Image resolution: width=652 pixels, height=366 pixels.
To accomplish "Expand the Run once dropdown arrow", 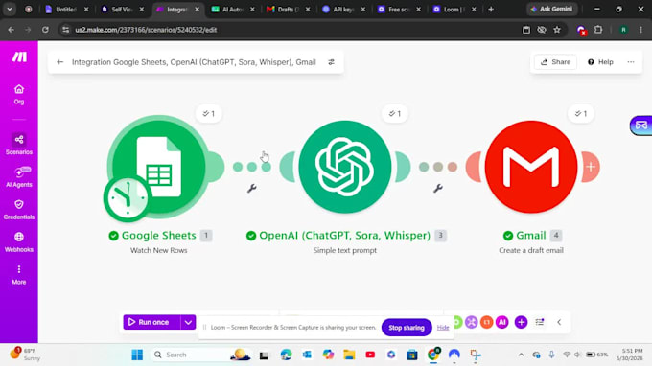I will pos(188,322).
